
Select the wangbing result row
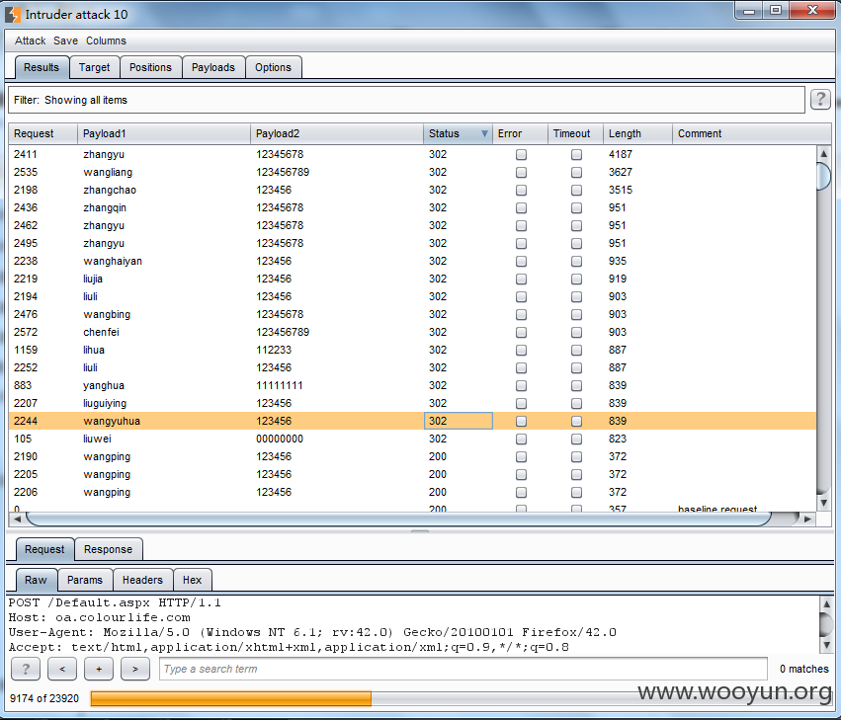tap(412, 314)
